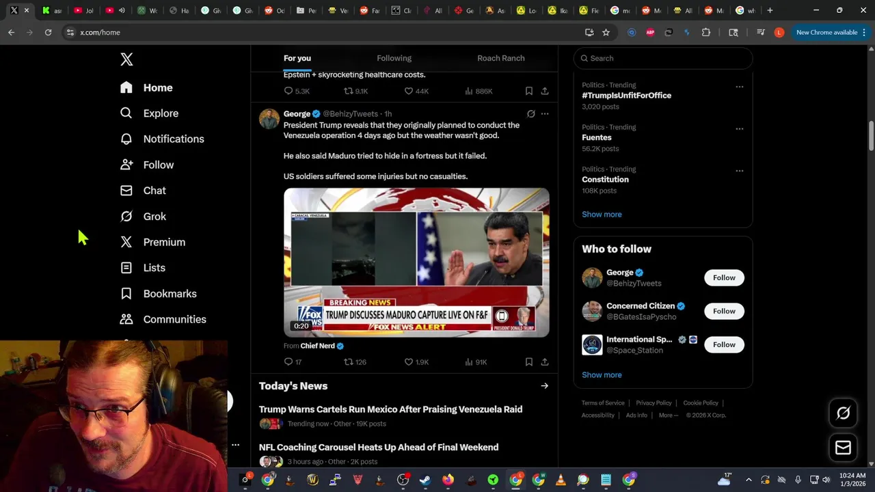Like the post with 44K likes

click(416, 91)
